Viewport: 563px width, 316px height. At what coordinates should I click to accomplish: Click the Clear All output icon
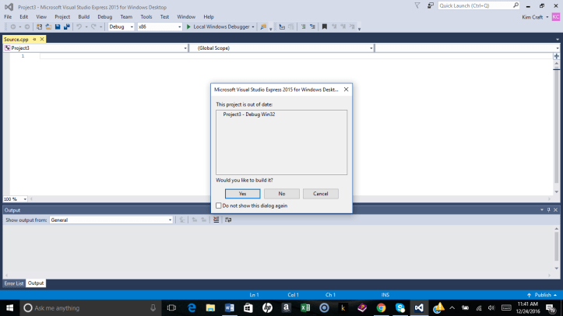pos(216,220)
